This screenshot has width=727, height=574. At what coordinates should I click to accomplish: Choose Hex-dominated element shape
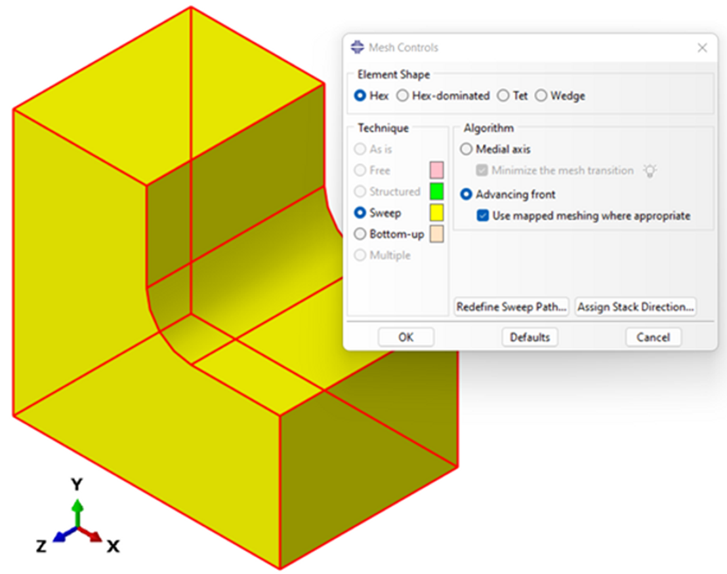(x=402, y=96)
